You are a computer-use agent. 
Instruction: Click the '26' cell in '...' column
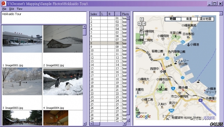tap(118, 108)
